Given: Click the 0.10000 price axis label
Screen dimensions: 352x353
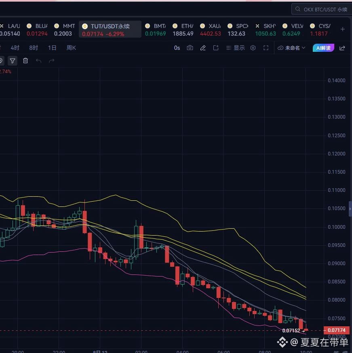Looking at the screenshot, I should (337, 227).
